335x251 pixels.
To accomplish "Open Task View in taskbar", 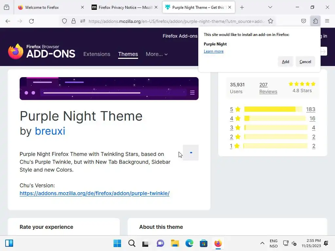I will pos(146,243).
